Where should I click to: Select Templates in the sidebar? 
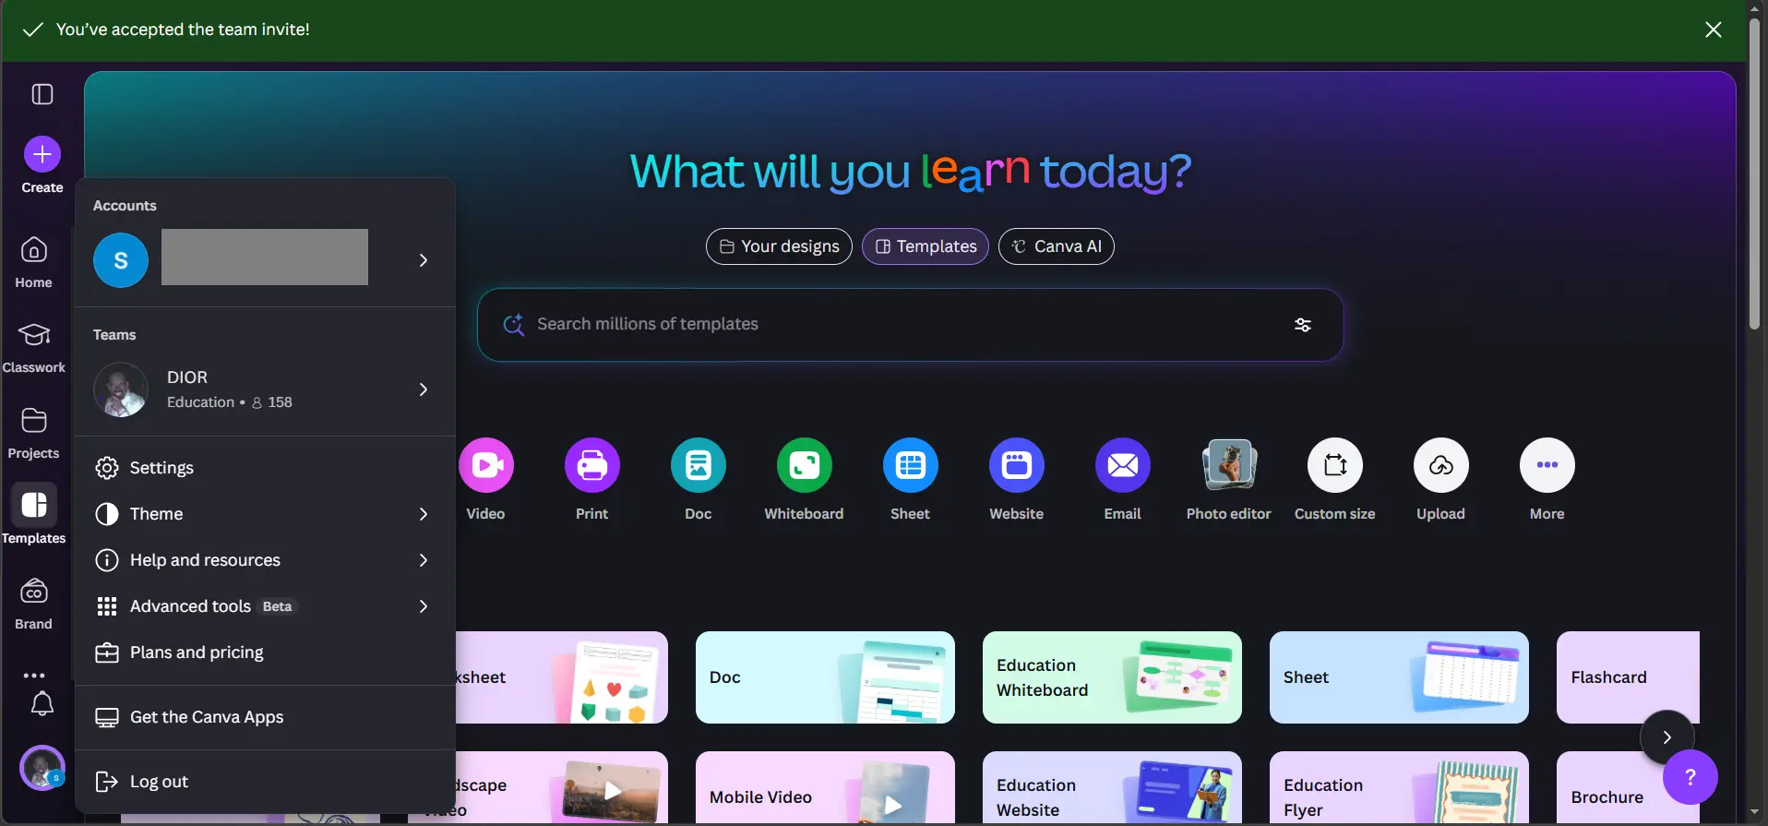pyautogui.click(x=34, y=515)
